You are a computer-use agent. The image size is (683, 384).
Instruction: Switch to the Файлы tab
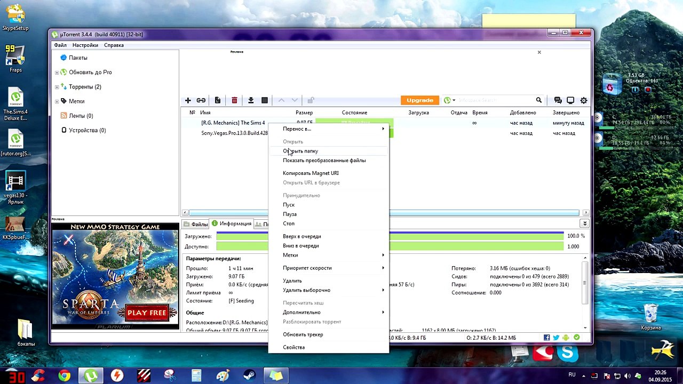[x=196, y=224]
